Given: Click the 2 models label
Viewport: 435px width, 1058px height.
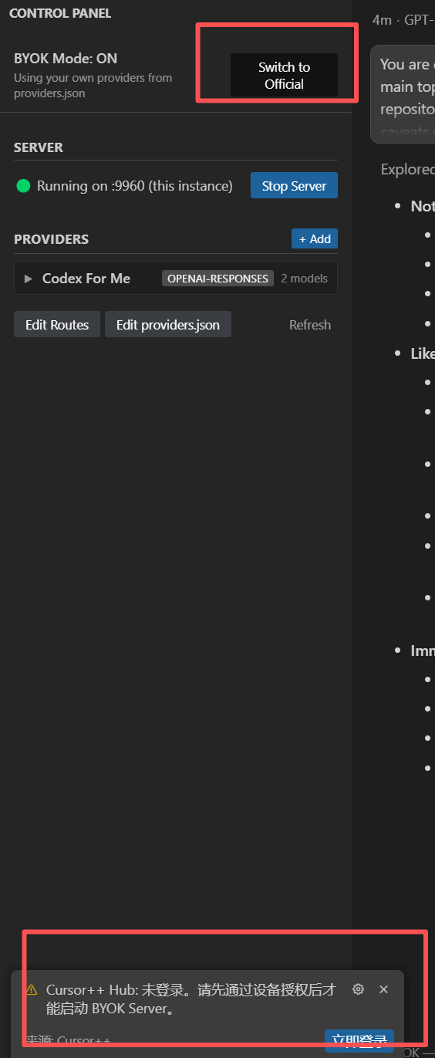Looking at the screenshot, I should [304, 279].
